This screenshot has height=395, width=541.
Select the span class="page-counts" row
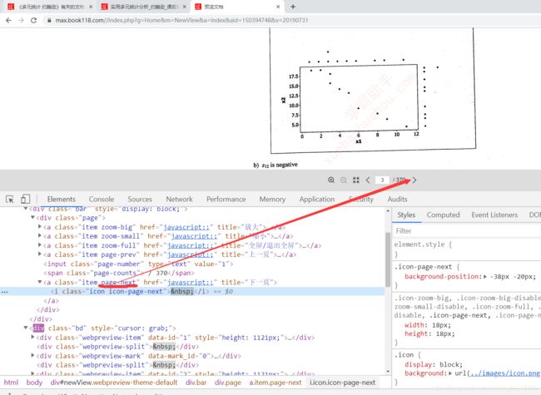coord(119,273)
